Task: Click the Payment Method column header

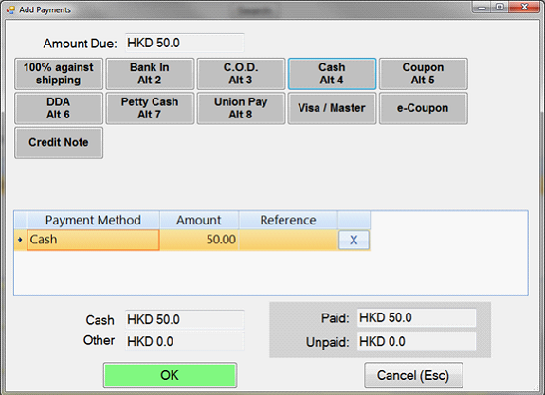Action: [93, 220]
